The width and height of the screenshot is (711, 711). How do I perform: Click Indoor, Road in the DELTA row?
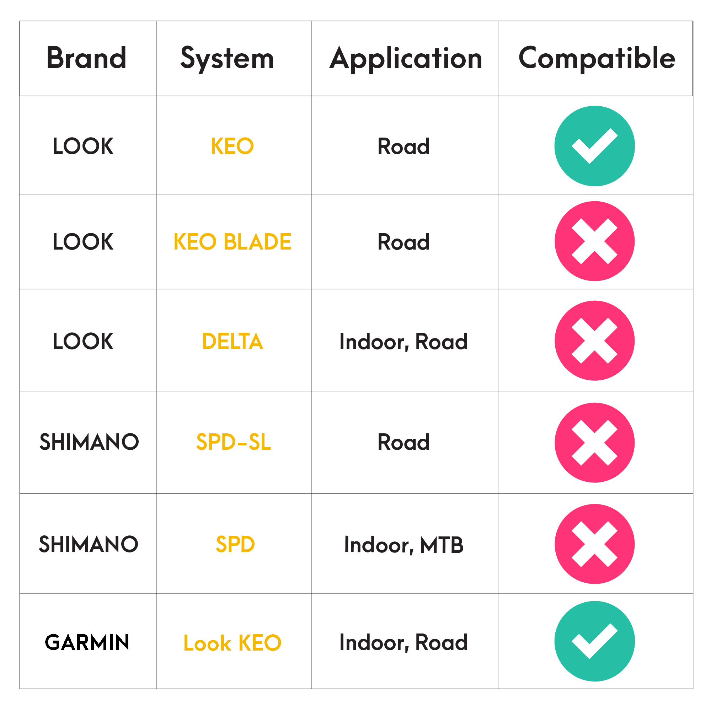pos(404,342)
